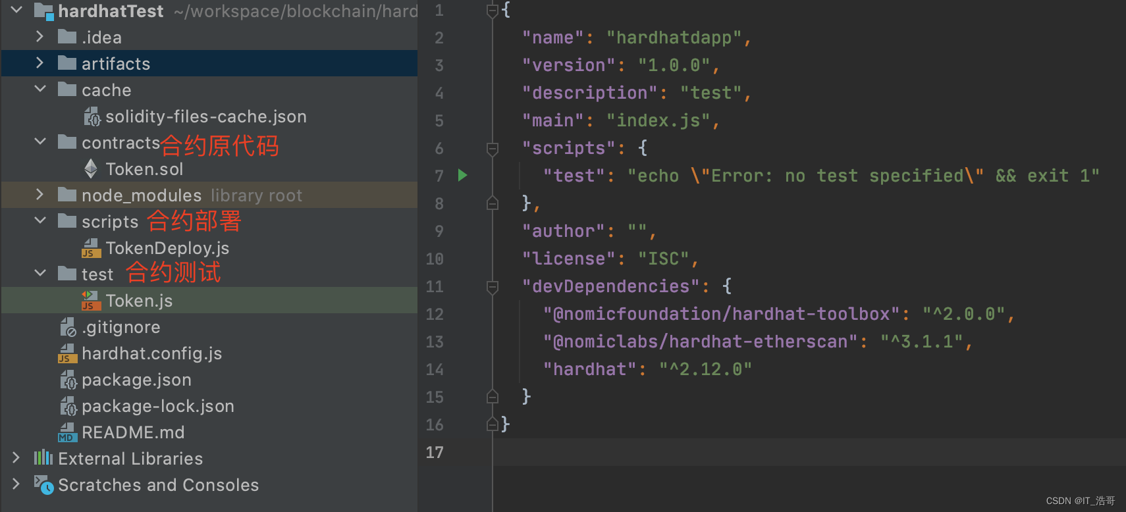Open Token.js test file
This screenshot has height=512, width=1126.
(139, 301)
